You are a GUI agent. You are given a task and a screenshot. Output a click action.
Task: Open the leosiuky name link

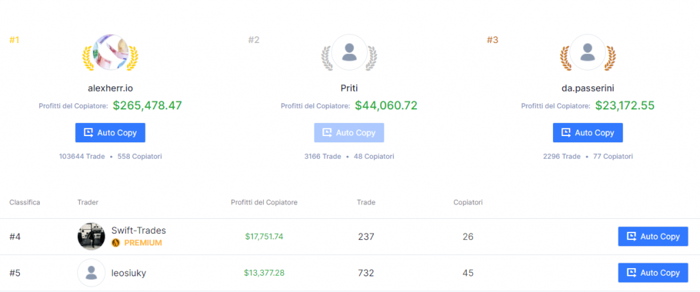point(129,273)
